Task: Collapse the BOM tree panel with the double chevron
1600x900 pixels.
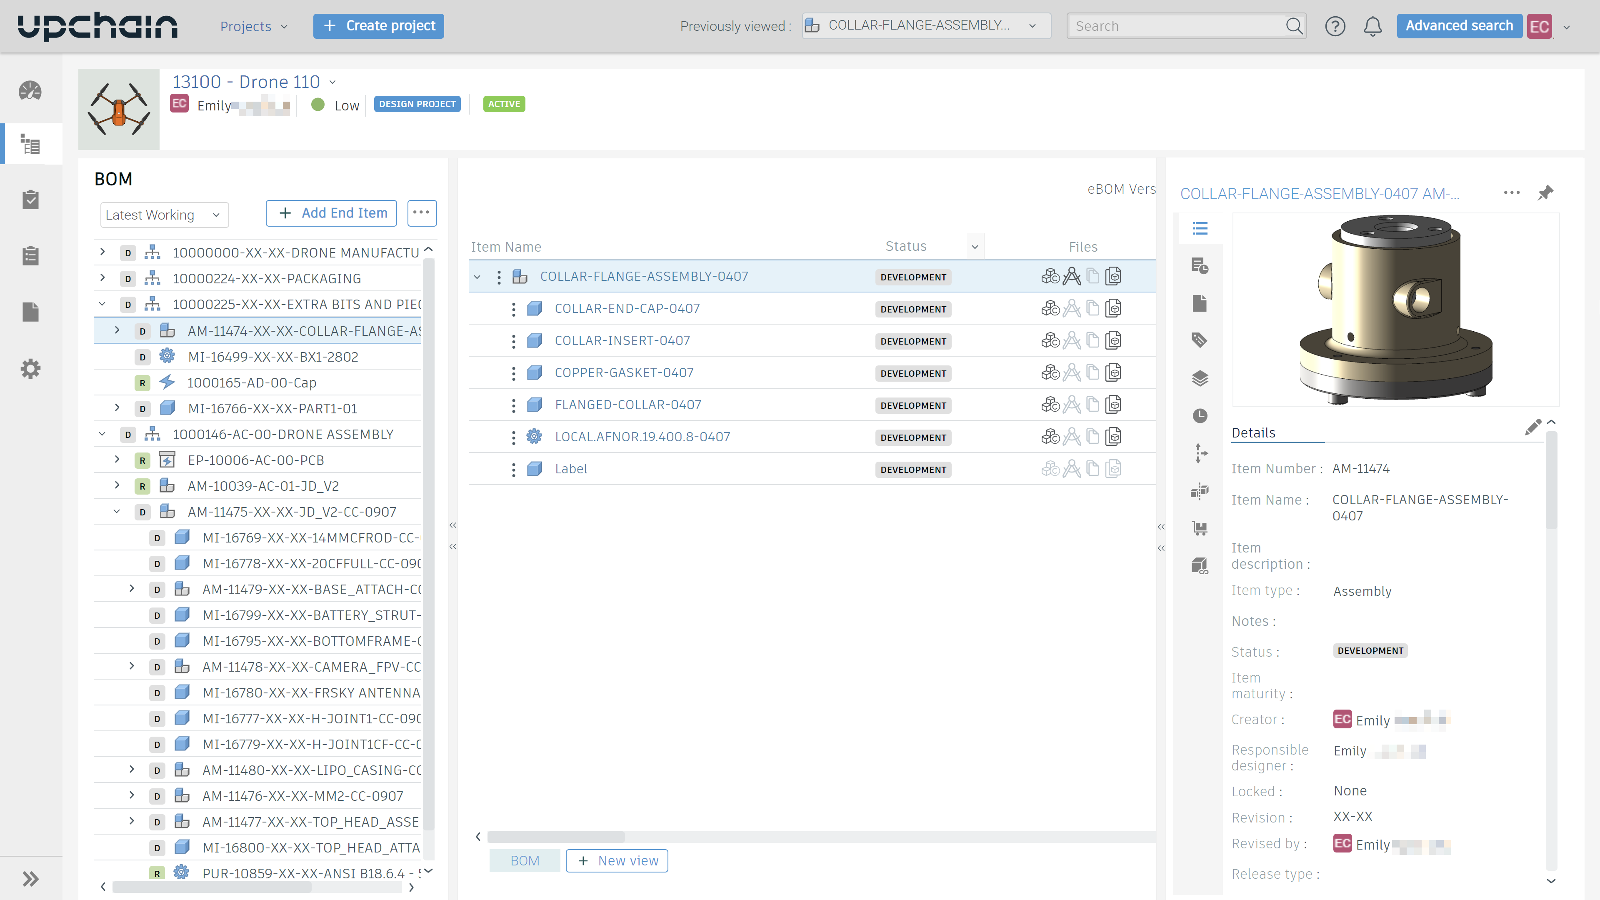Action: (453, 525)
